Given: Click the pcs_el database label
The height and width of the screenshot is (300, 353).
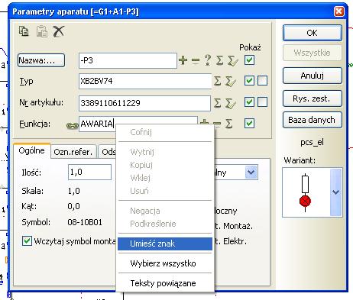Looking at the screenshot, I should pyautogui.click(x=312, y=143).
